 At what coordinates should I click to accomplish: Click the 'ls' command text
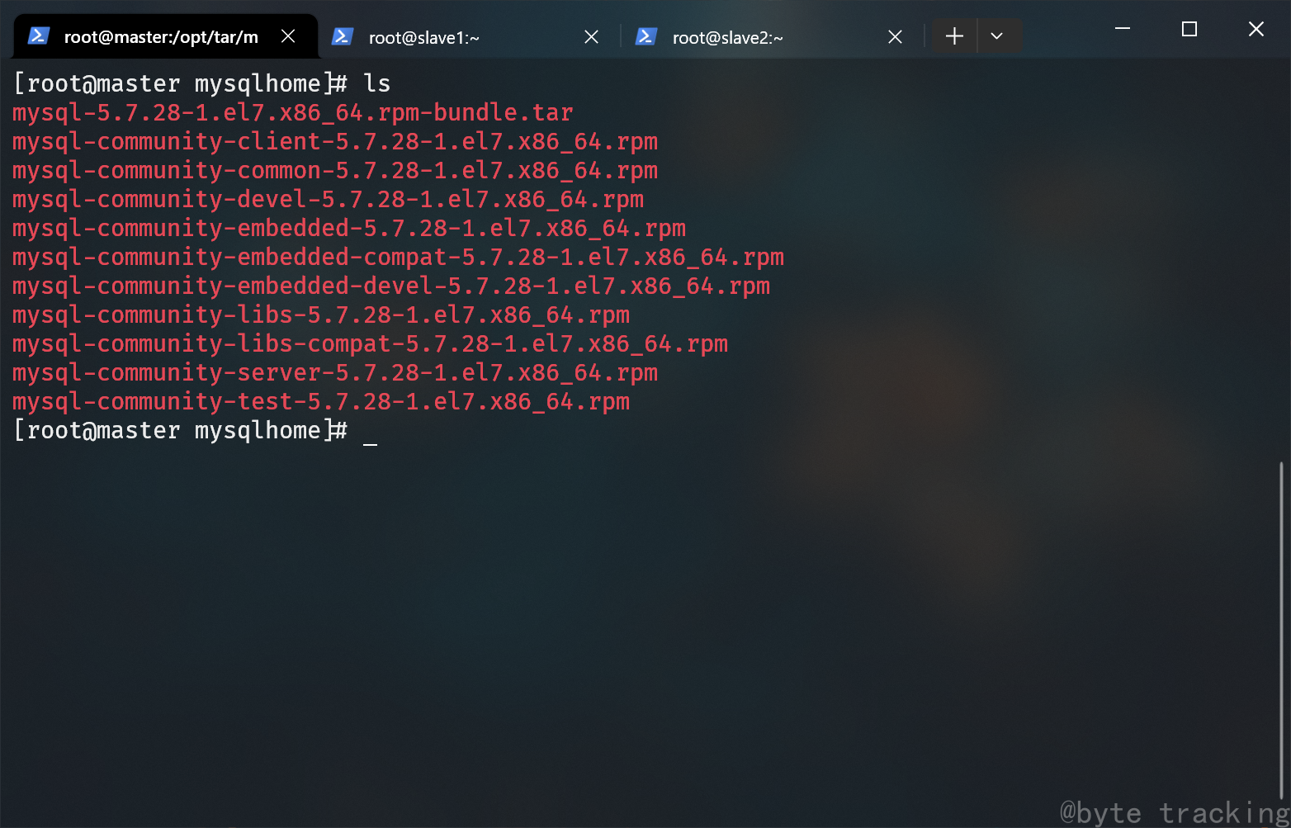(377, 83)
